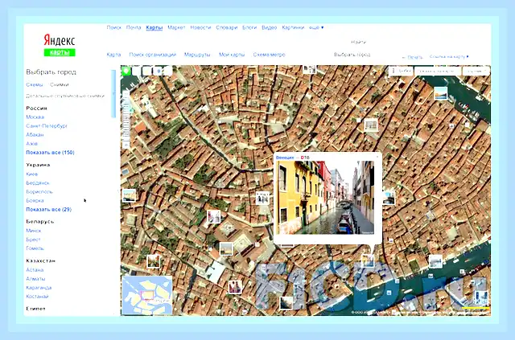This screenshot has width=515, height=340.
Task: Click the city list panel's vertical scrollbar
Action: coord(113,94)
